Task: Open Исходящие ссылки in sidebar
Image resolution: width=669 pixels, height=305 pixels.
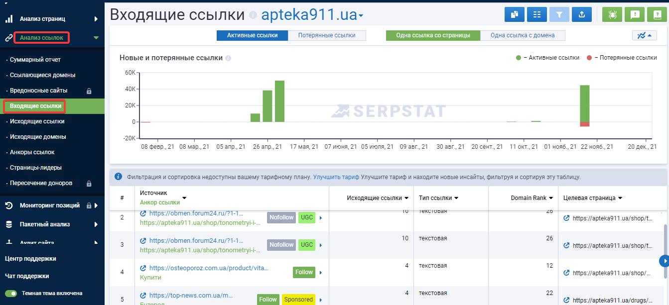Action: pyautogui.click(x=37, y=121)
